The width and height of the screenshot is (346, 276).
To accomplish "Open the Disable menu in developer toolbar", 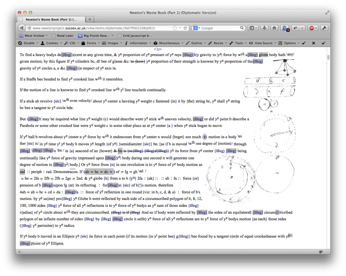I will 27,43.
